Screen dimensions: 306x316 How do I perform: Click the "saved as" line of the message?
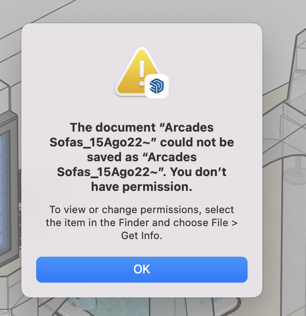click(x=142, y=157)
